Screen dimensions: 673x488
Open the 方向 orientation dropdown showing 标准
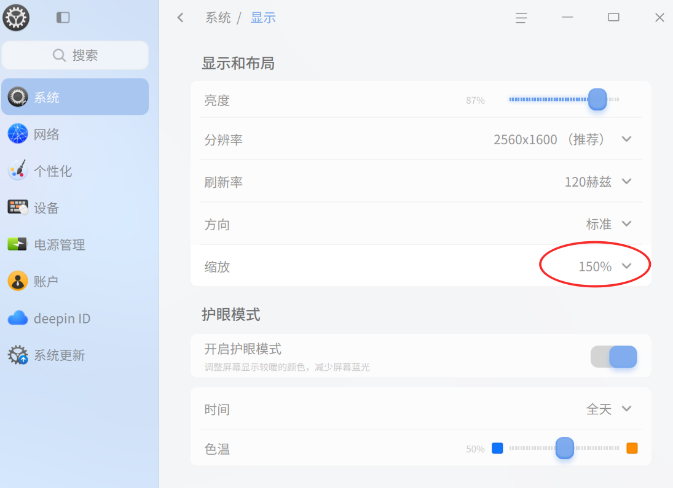[626, 224]
